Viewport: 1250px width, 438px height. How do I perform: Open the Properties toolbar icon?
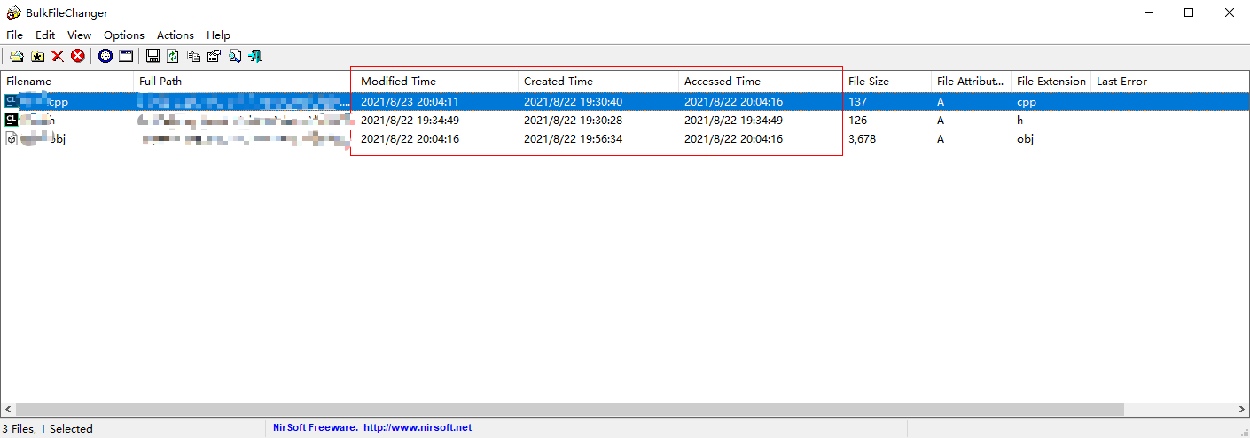(214, 56)
